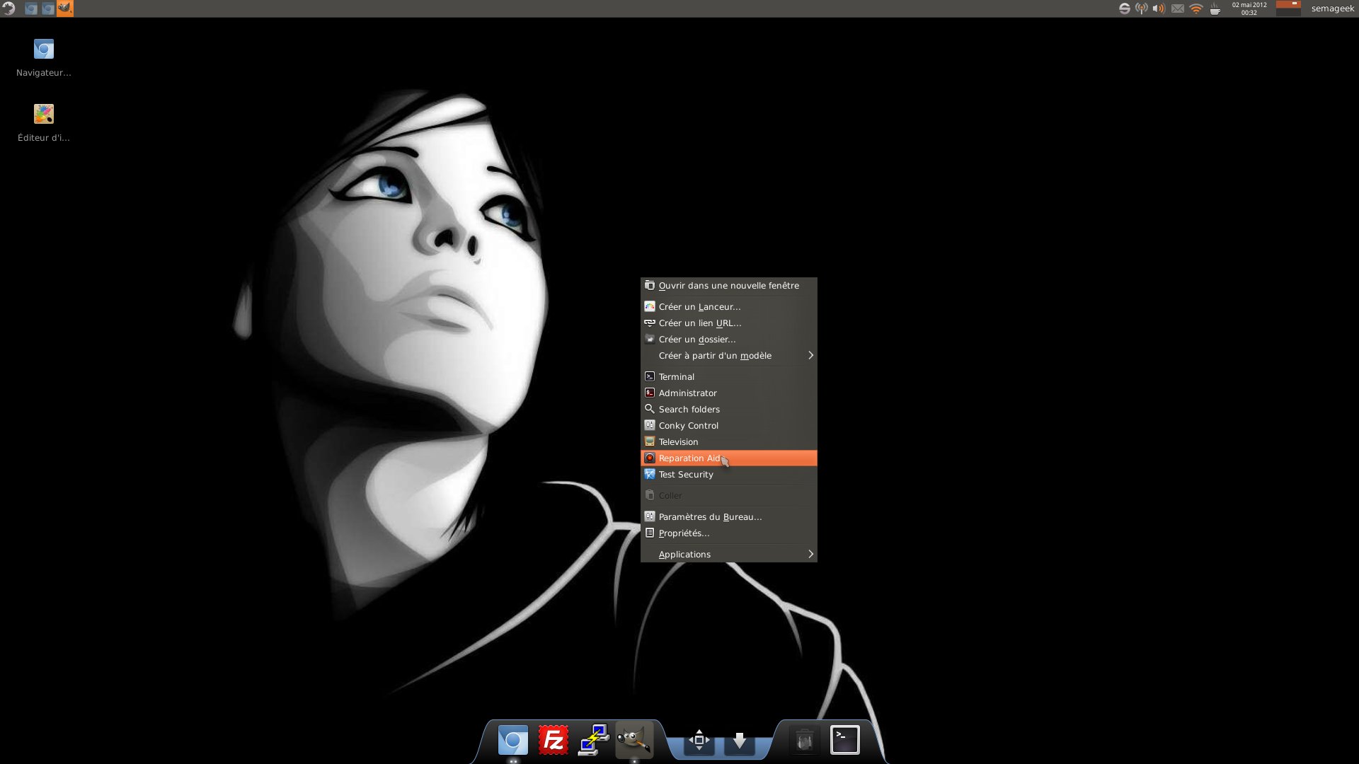Image resolution: width=1359 pixels, height=764 pixels.
Task: Switch to the upper workspace in the pager
Action: click(x=1288, y=4)
